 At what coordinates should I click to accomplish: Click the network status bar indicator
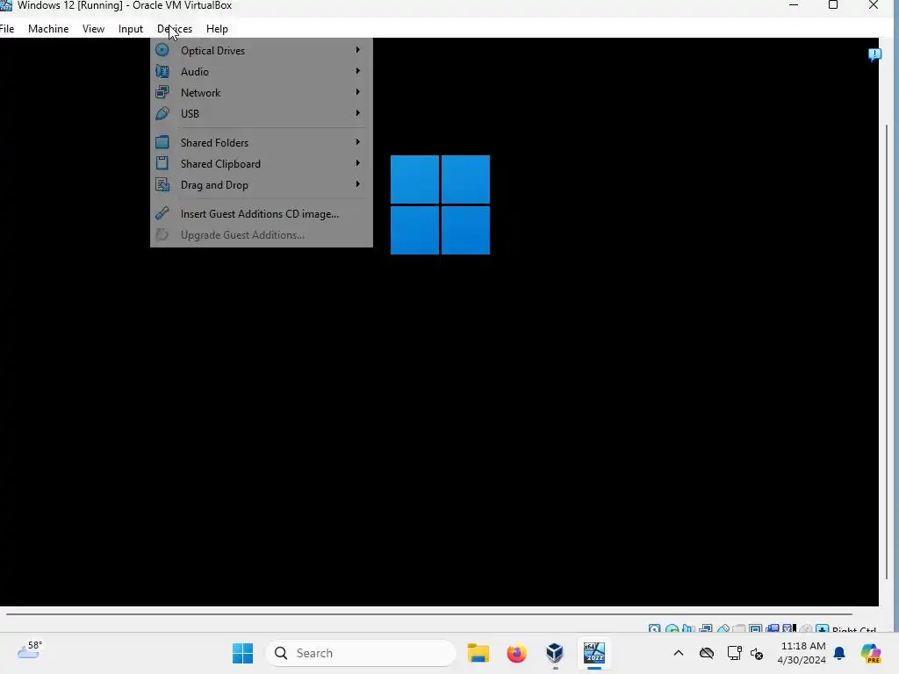click(705, 628)
